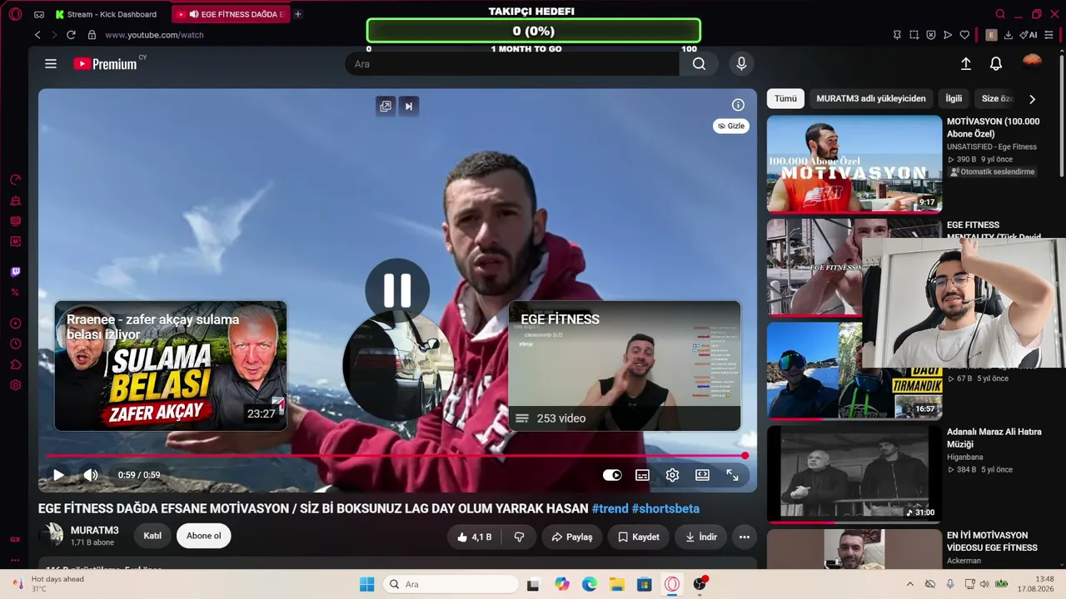
Task: Go back to the previous page
Action: coord(37,35)
